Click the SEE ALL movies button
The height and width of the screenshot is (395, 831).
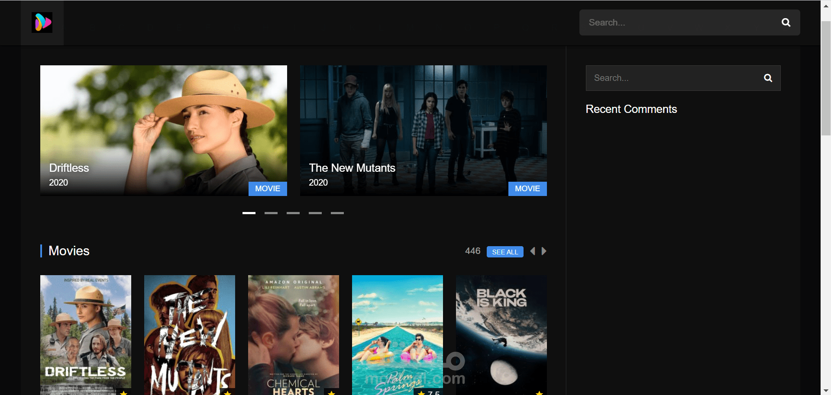point(505,252)
